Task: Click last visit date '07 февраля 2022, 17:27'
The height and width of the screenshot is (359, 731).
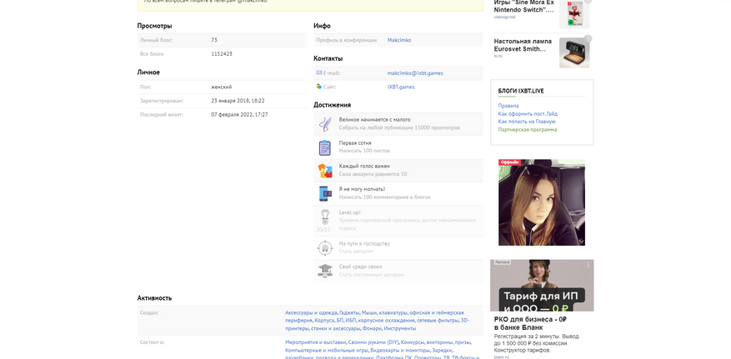Action: point(239,115)
